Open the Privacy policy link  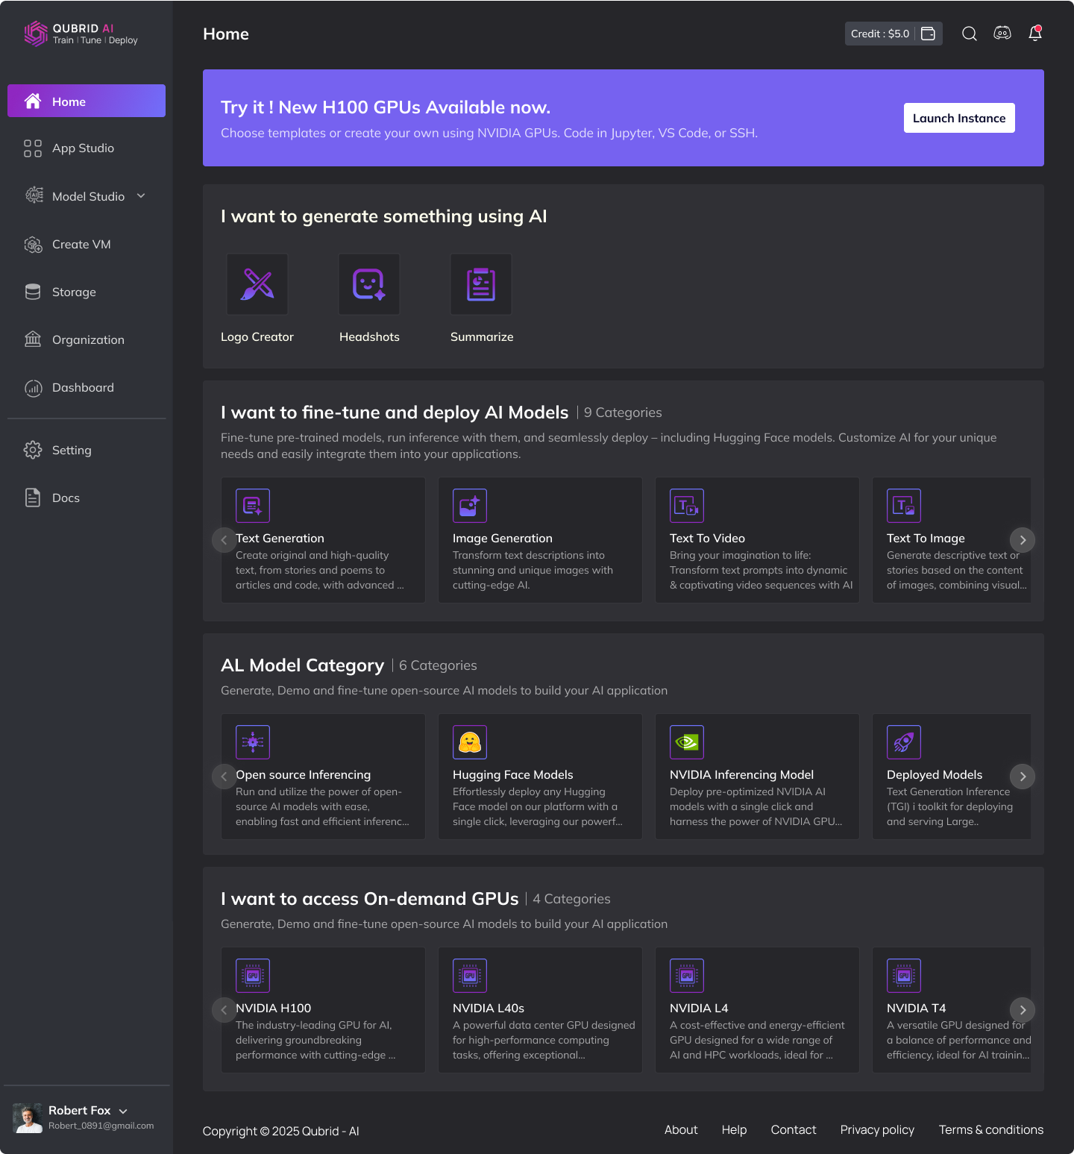coord(877,1130)
